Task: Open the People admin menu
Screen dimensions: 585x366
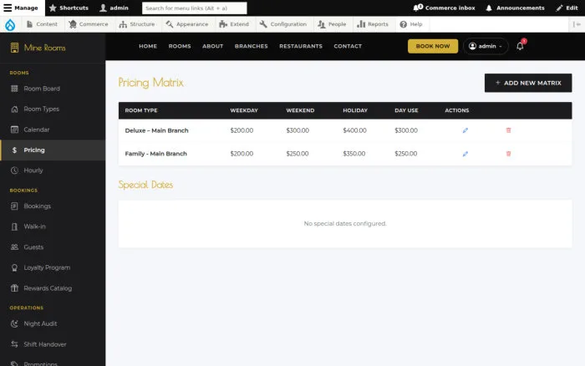Action: (332, 24)
